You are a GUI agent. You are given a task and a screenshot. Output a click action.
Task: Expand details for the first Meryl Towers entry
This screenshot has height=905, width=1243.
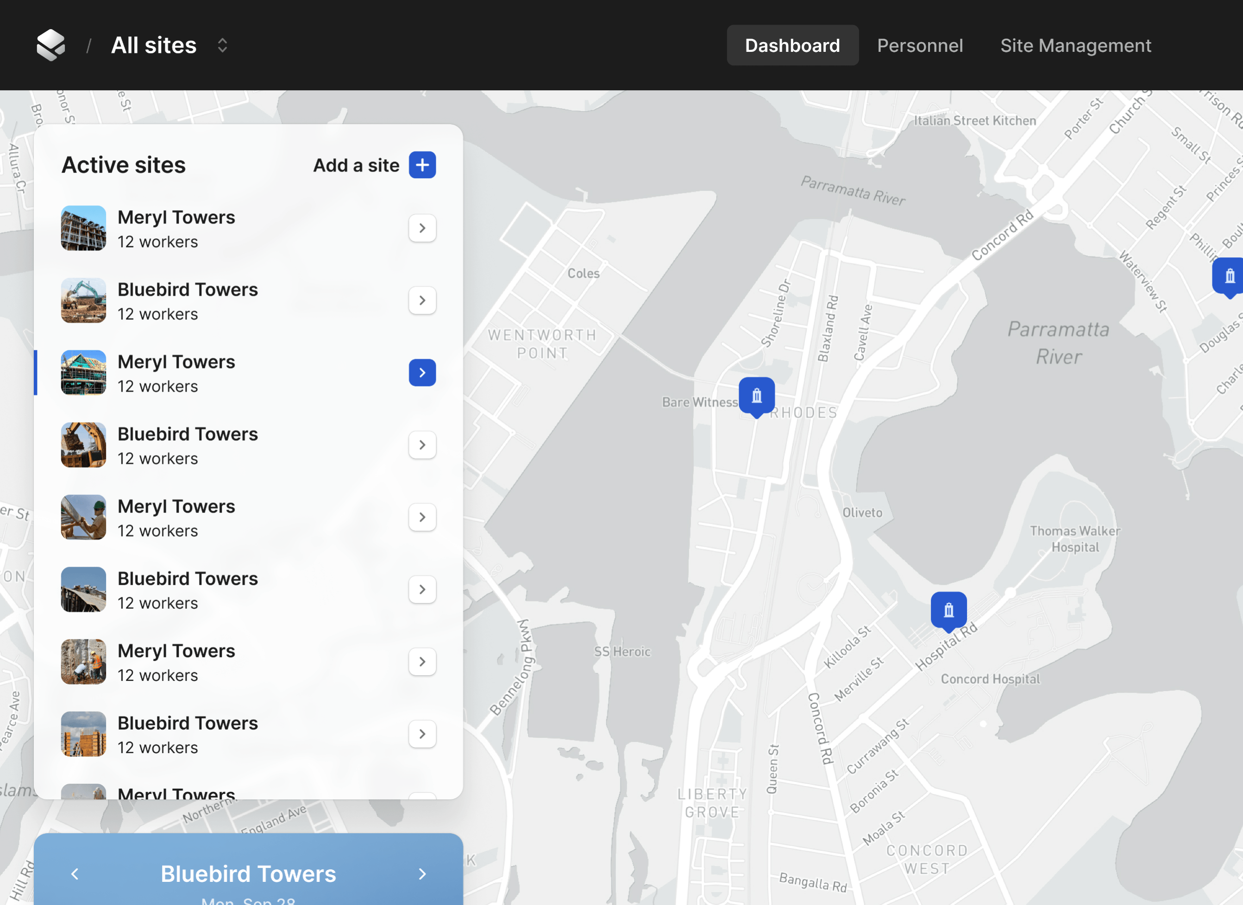[422, 228]
